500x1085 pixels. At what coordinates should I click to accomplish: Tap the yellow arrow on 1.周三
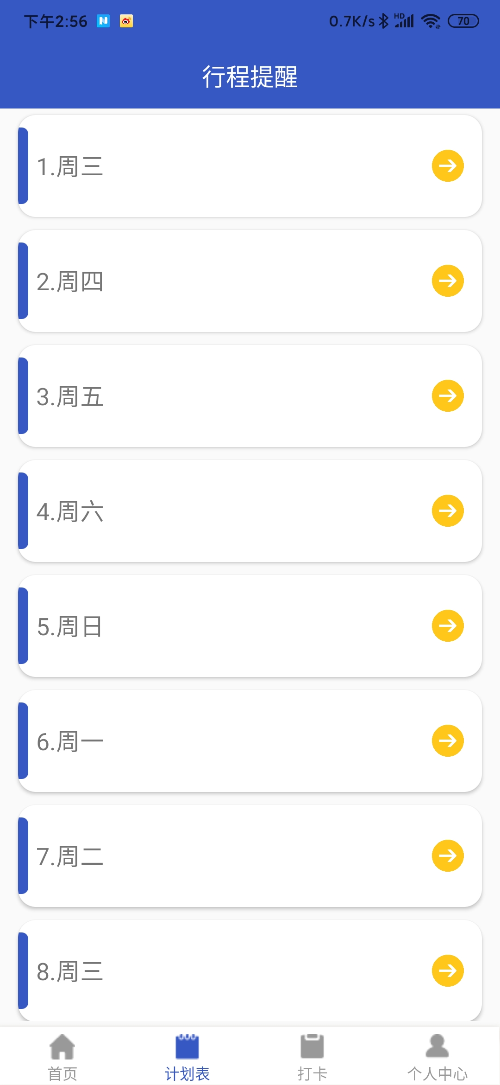(x=448, y=166)
